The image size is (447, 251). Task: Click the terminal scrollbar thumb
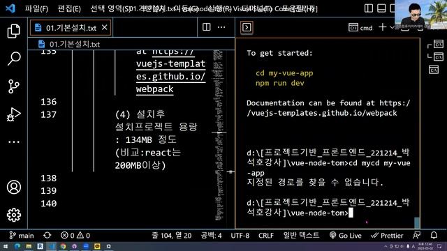(x=417, y=222)
